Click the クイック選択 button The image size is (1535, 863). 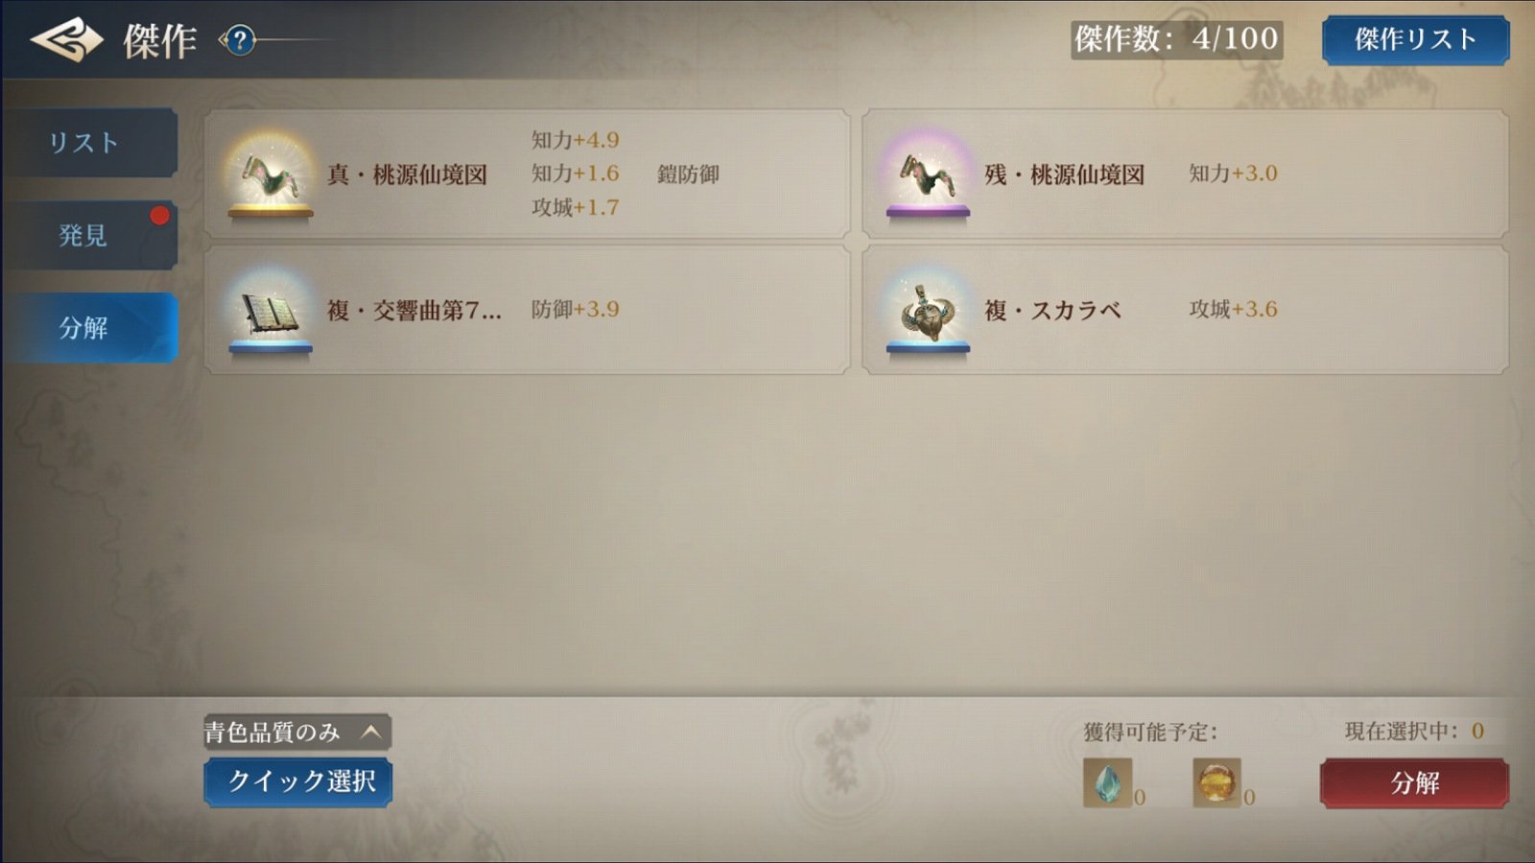point(297,782)
